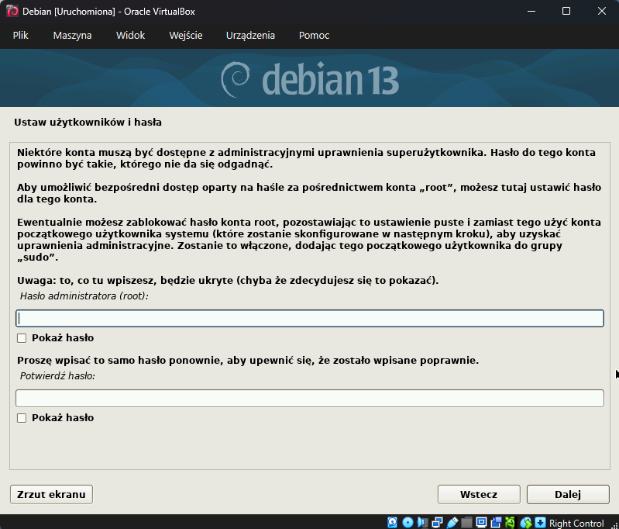Viewport: 619px width, 529px height.
Task: Open the Maszyna menu
Action: [72, 36]
